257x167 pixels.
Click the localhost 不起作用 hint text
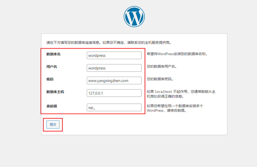[x=181, y=94]
